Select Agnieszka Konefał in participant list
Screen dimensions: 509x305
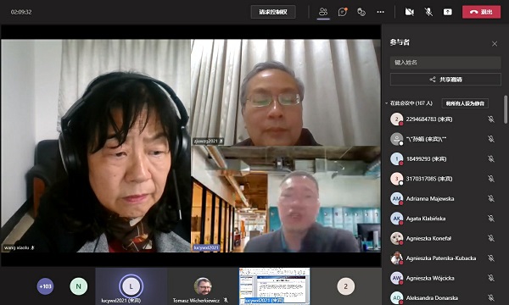[442, 238]
